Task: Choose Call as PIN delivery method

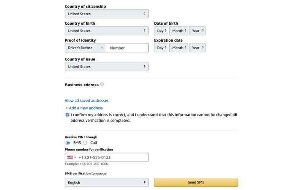Action: 85,143
